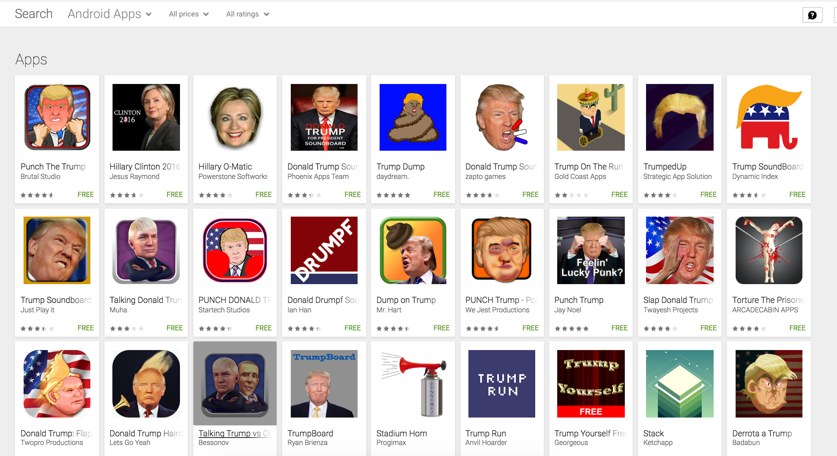Open Derrota a Trump app icon
The height and width of the screenshot is (456, 837).
[769, 384]
